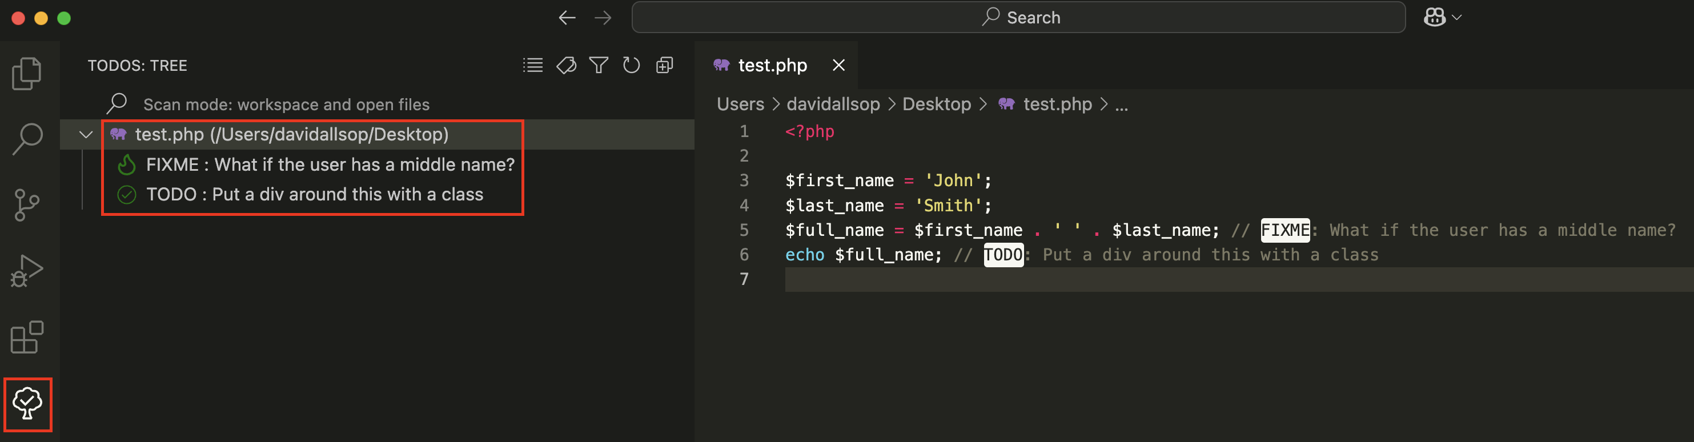Click the Desktop breadcrumb segment

937,105
